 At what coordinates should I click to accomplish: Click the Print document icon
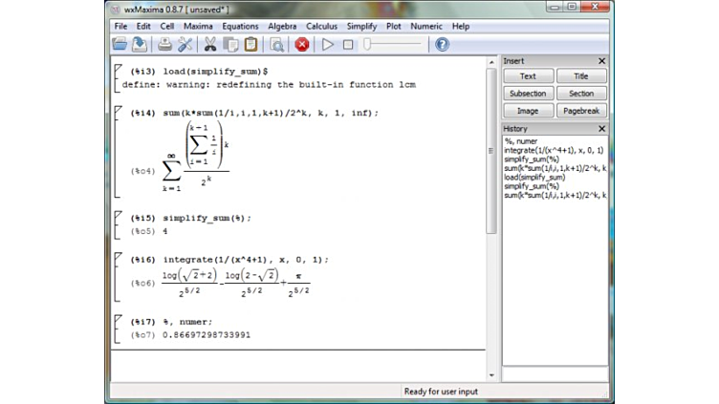pyautogui.click(x=164, y=44)
